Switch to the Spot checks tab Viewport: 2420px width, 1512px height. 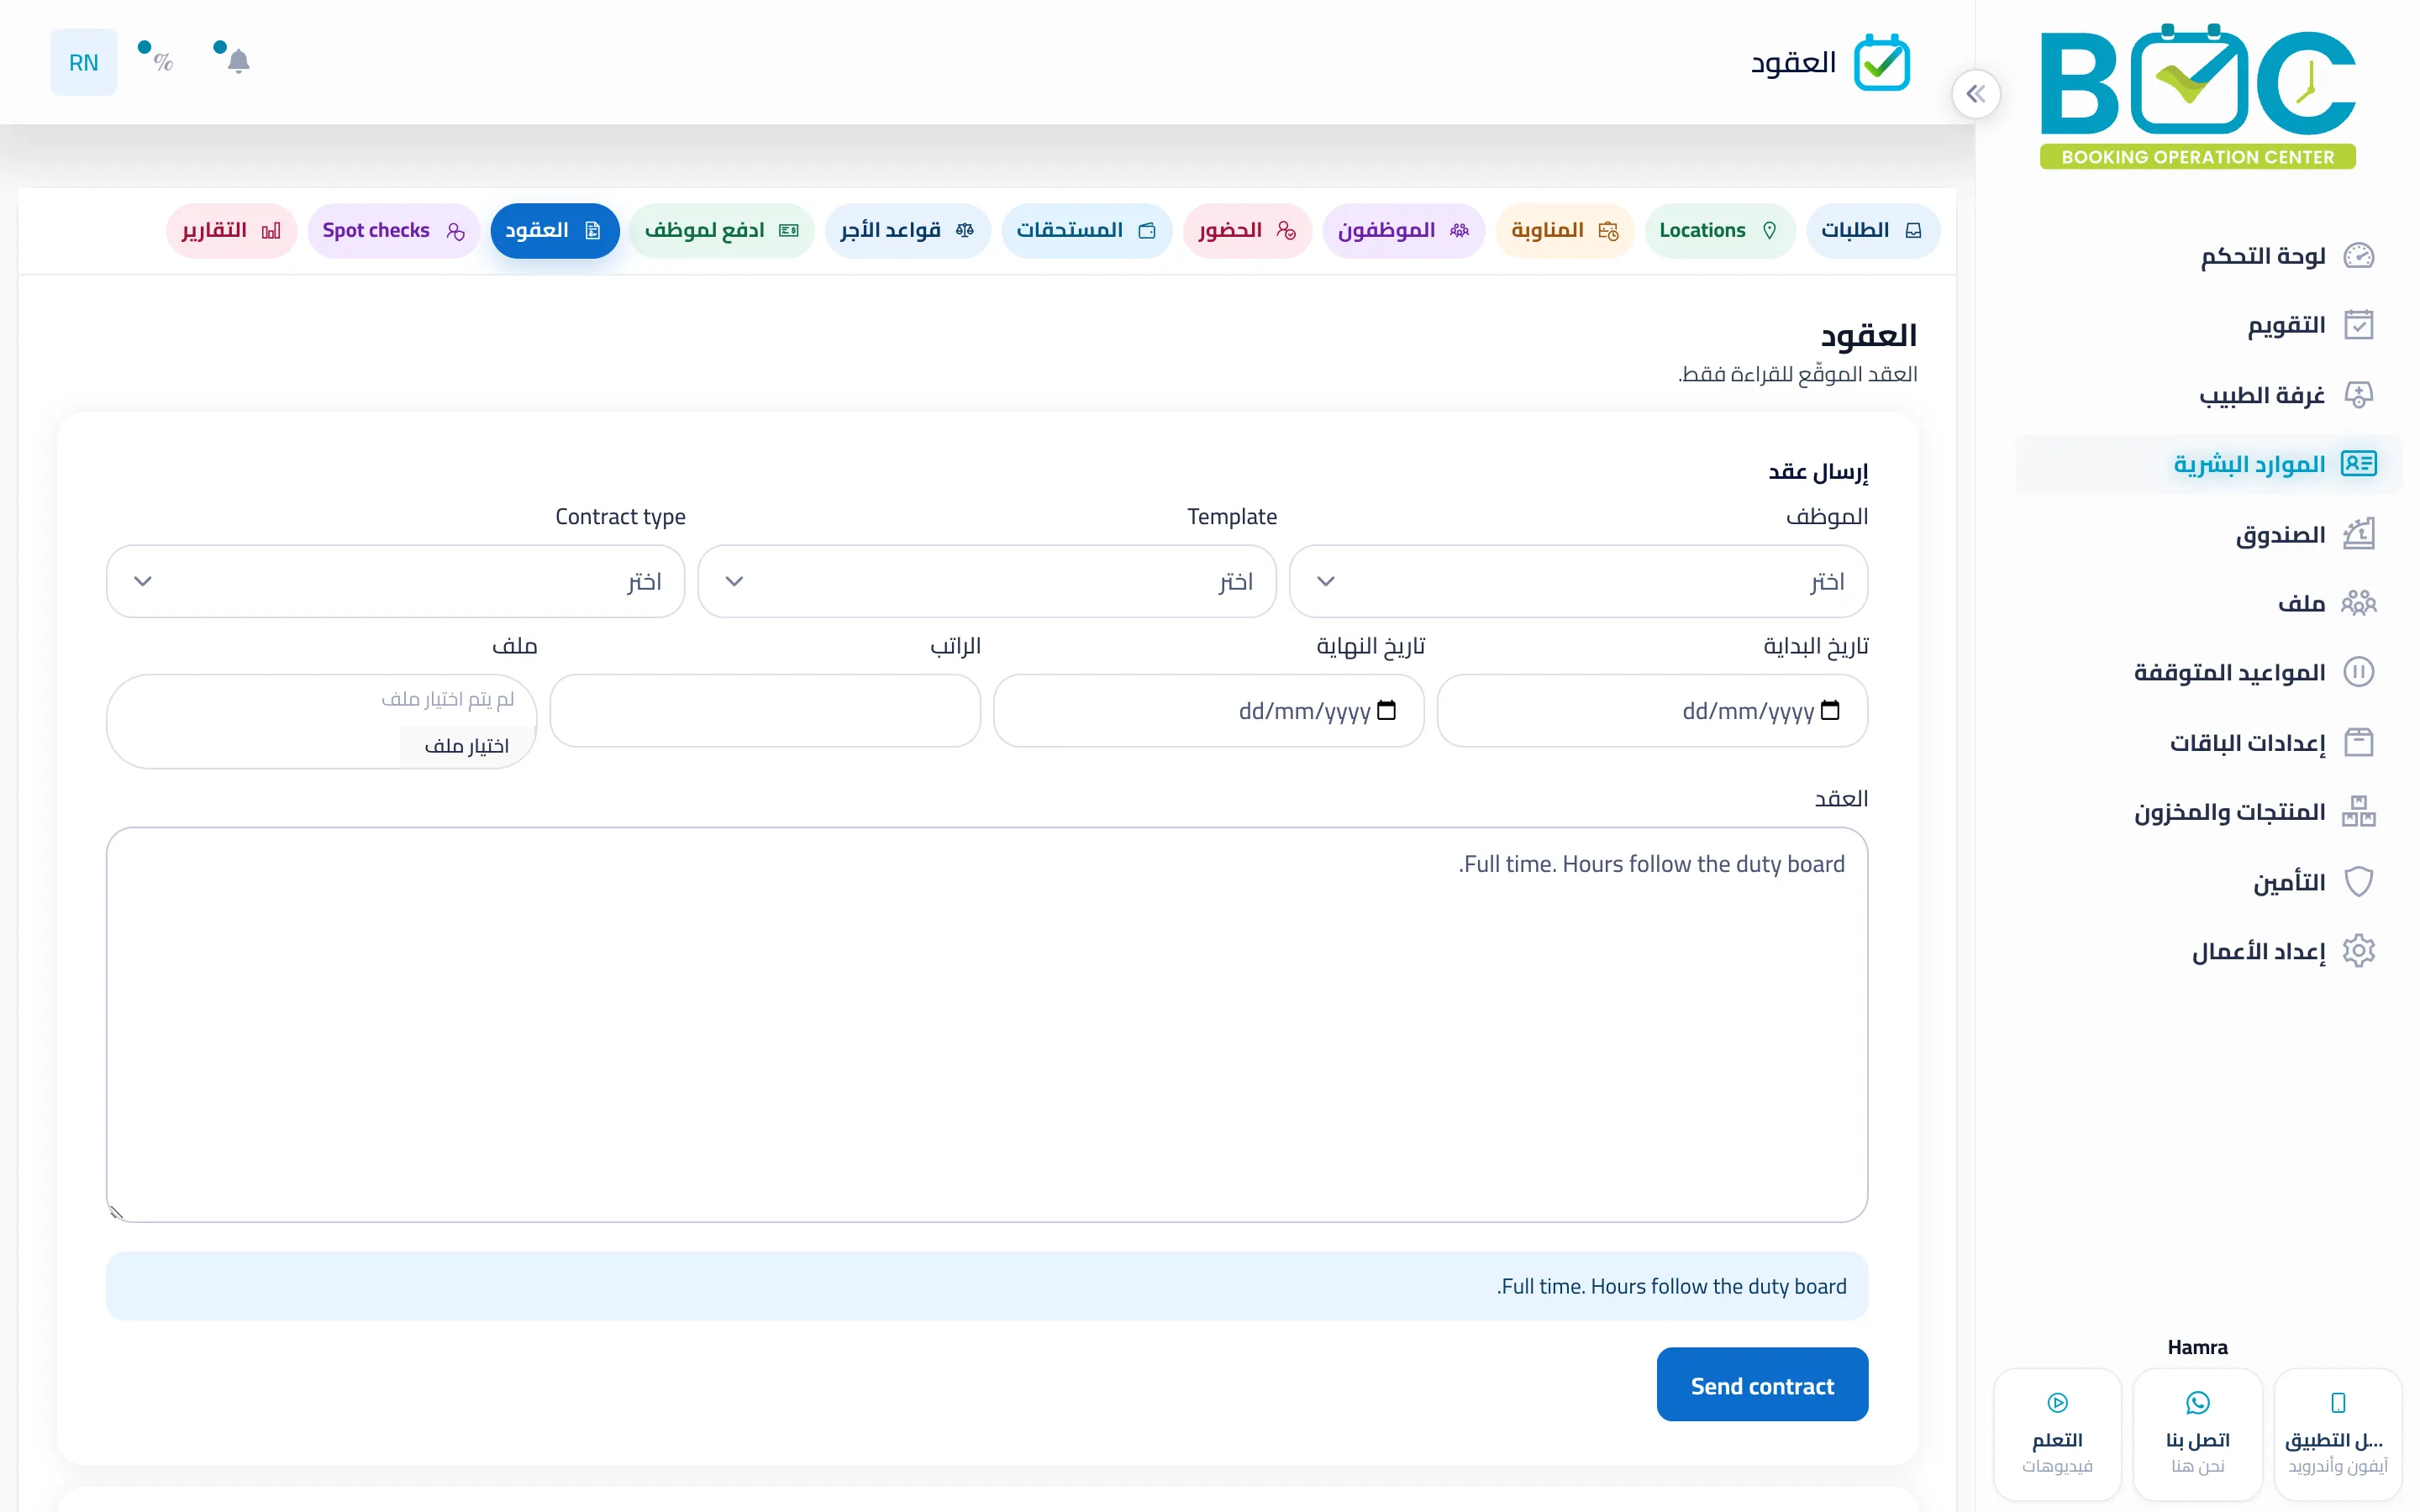[393, 231]
